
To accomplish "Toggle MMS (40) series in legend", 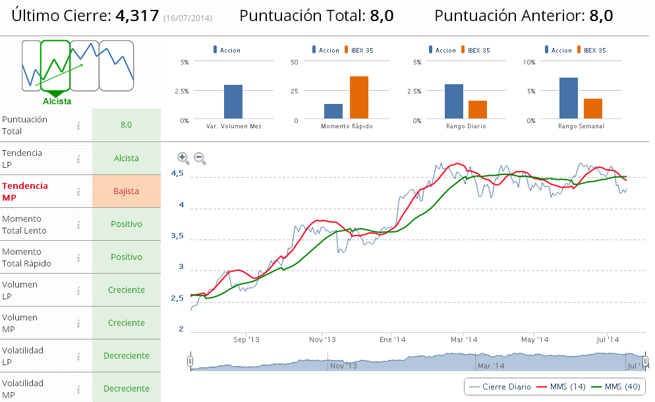I will pyautogui.click(x=616, y=387).
